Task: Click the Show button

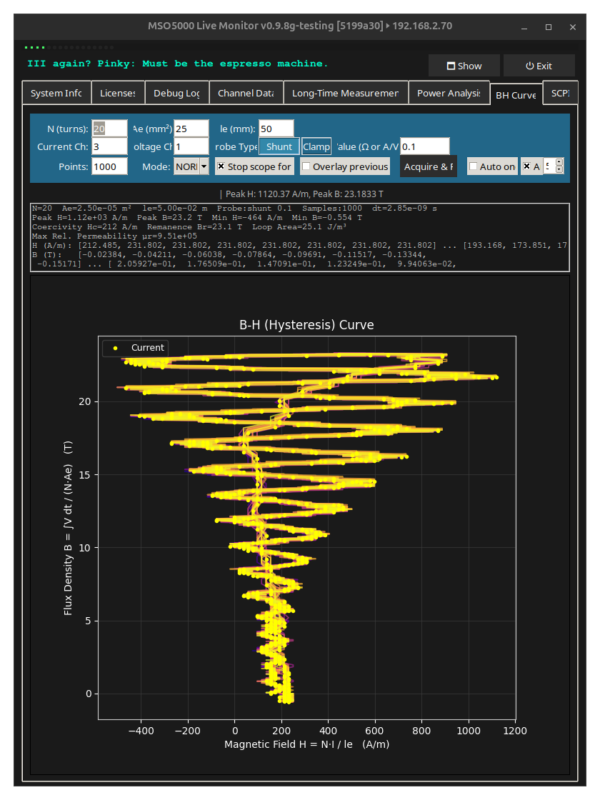Action: [464, 66]
